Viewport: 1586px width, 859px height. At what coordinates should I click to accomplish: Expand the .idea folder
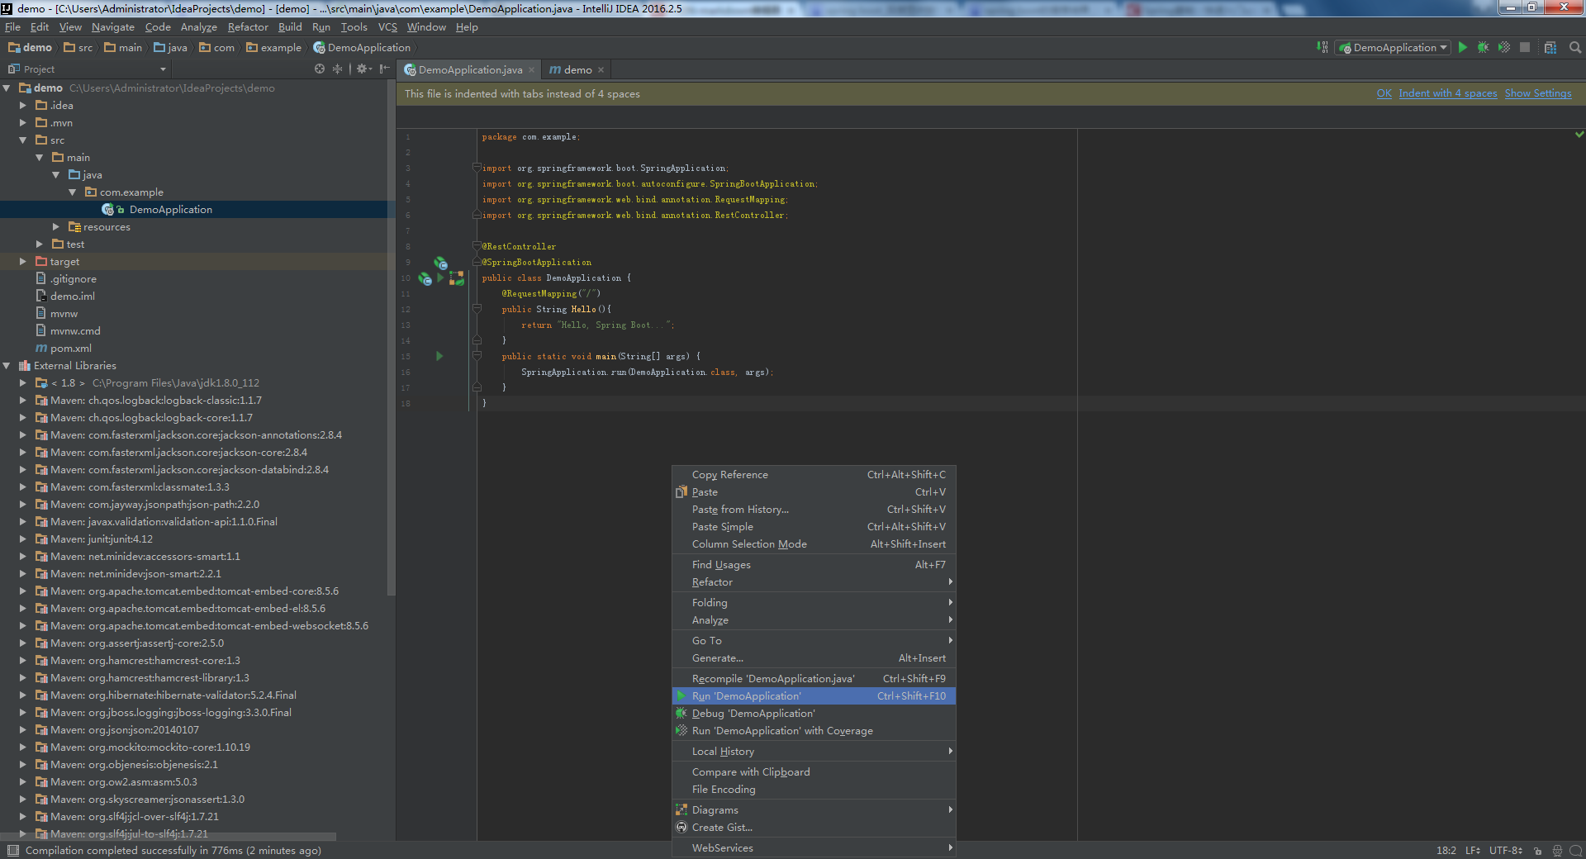[x=23, y=106]
